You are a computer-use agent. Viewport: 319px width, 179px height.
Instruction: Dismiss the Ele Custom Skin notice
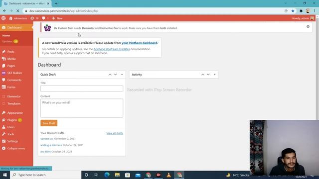click(308, 26)
